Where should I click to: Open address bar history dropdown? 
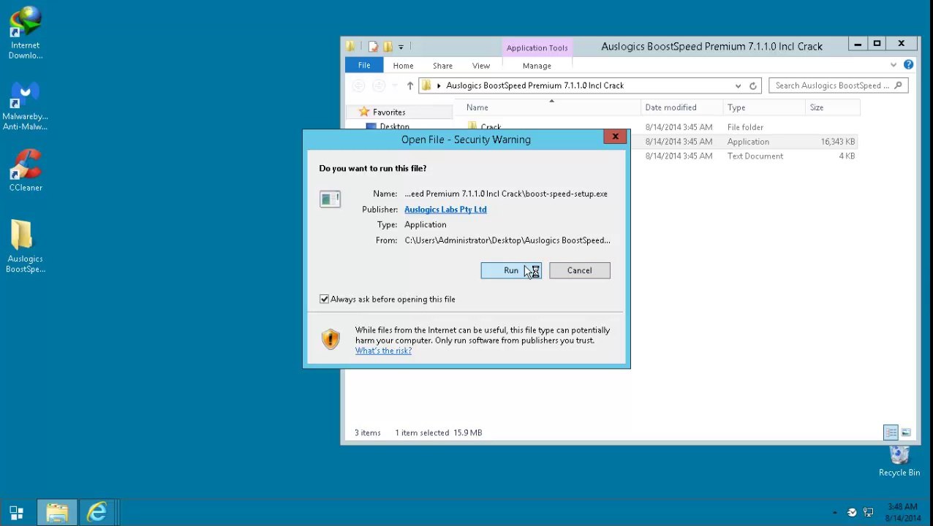[x=738, y=85]
